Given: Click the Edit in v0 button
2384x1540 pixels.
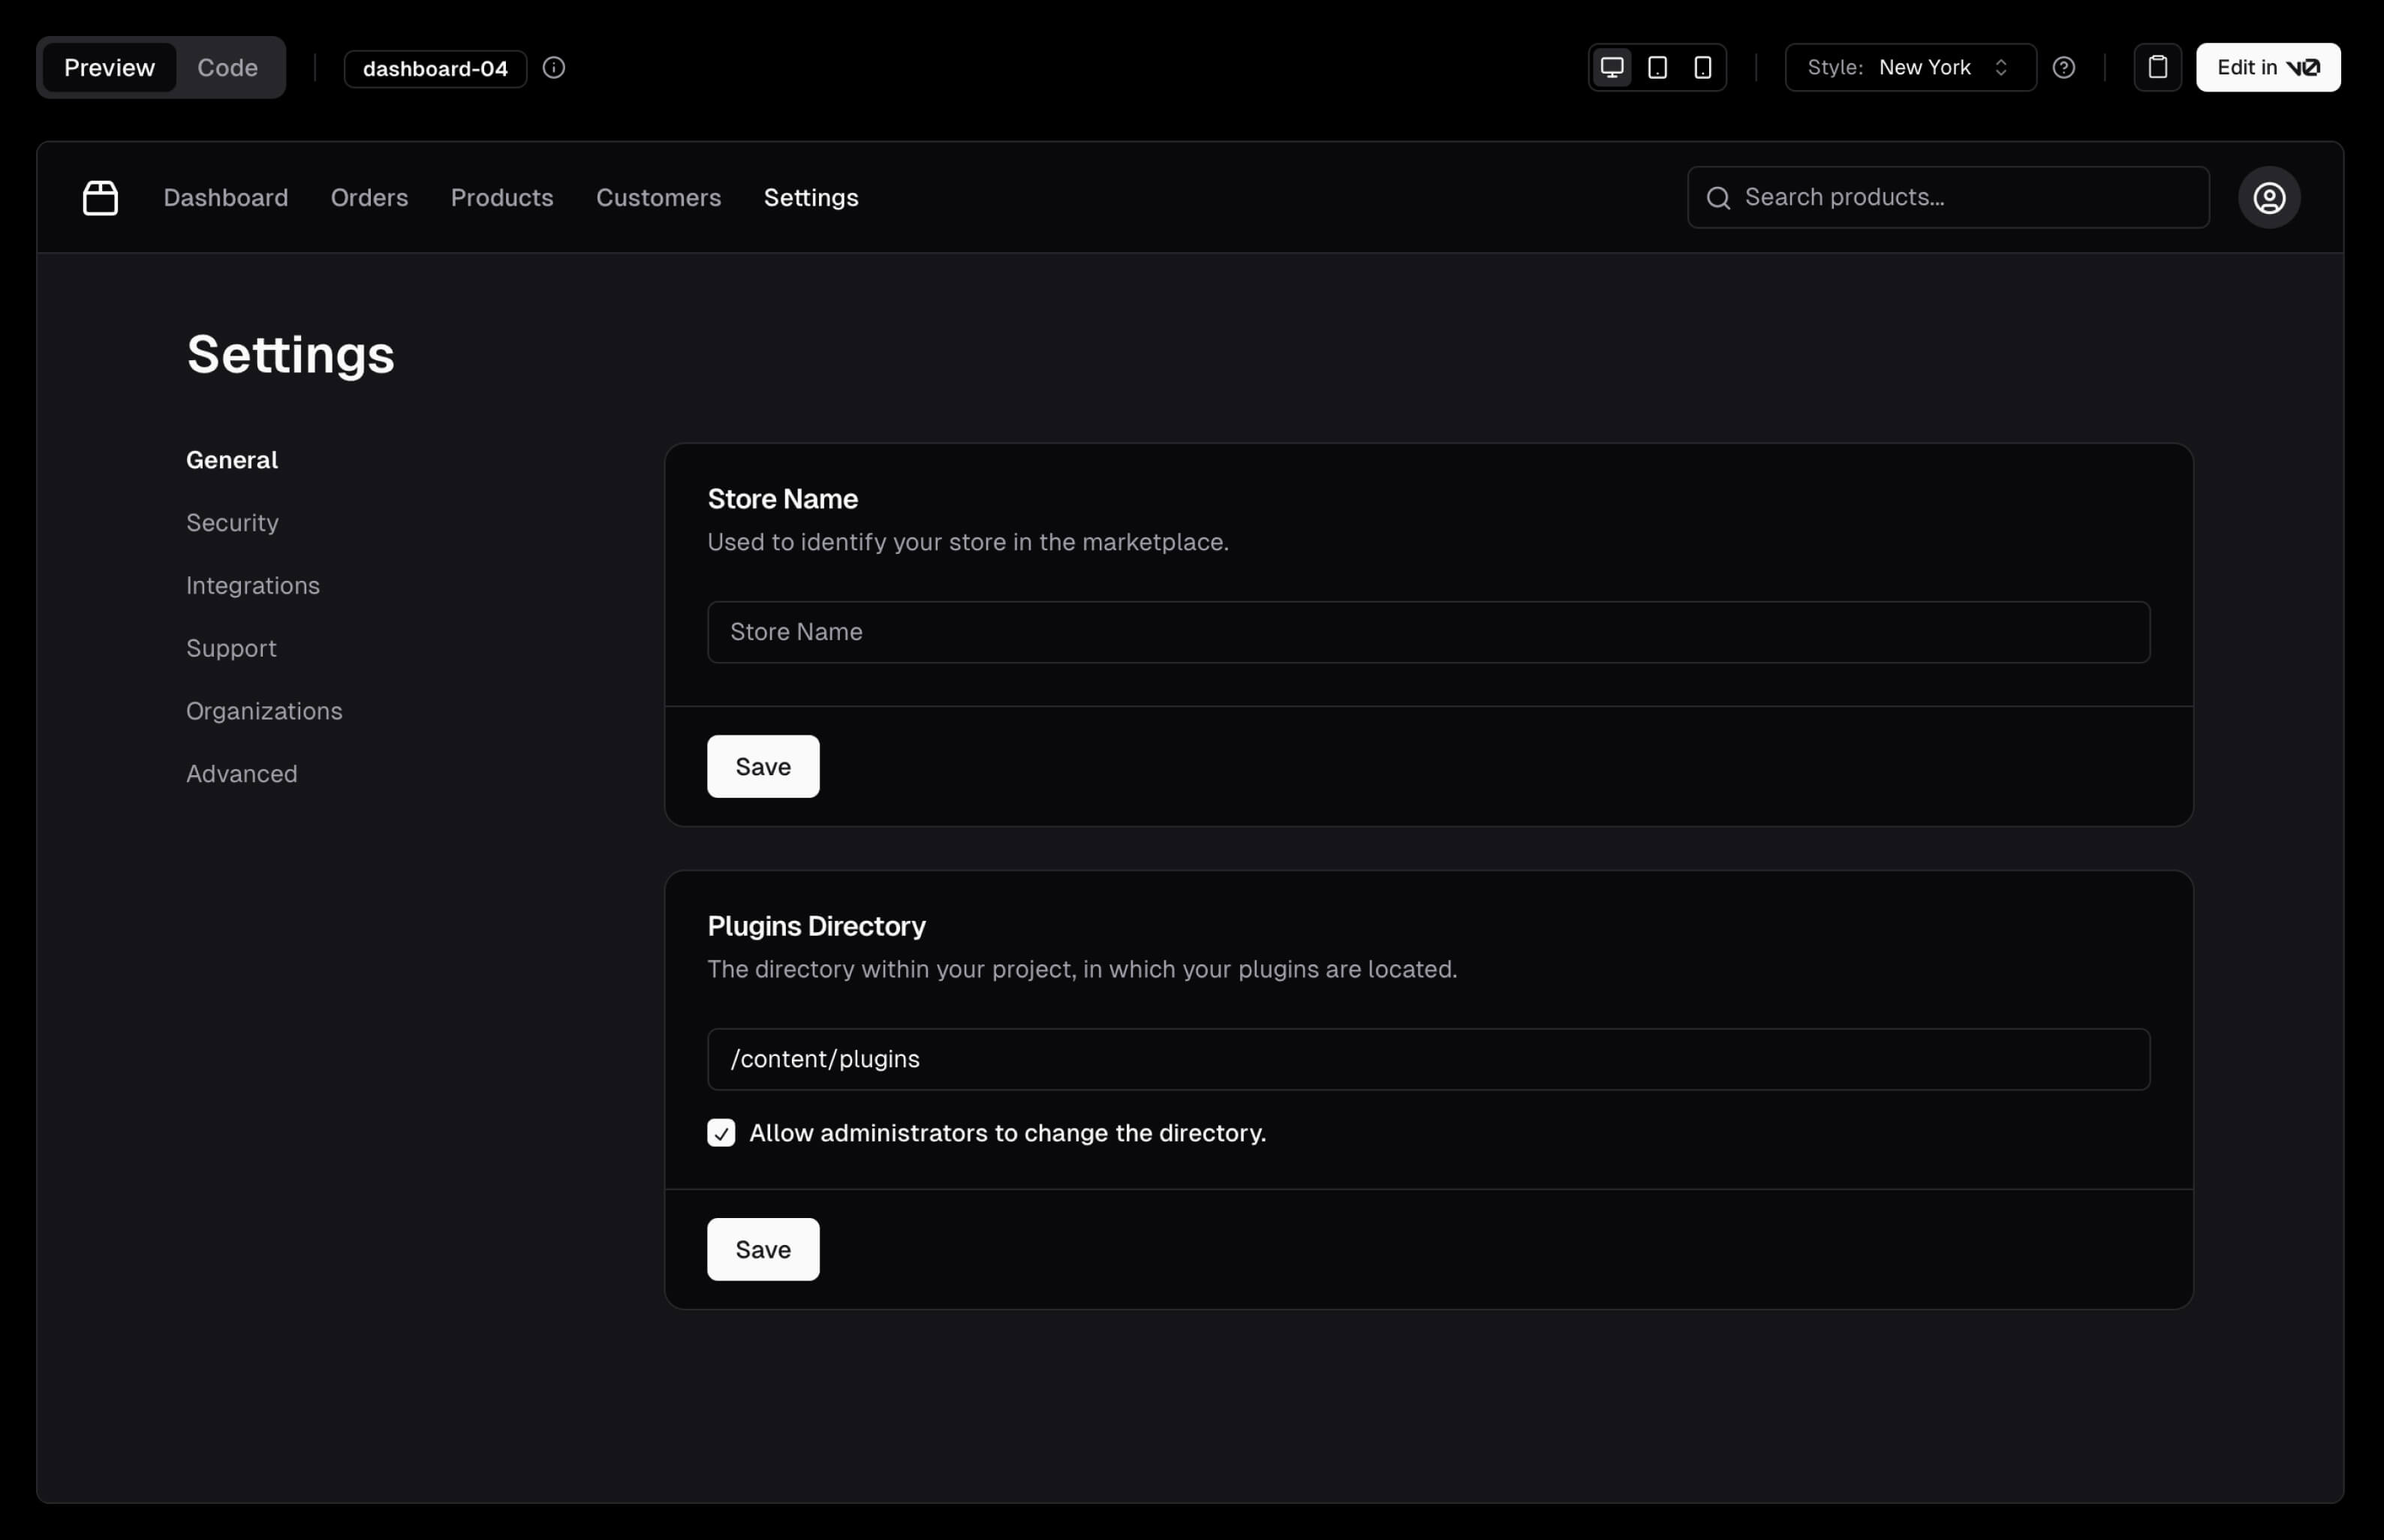Looking at the screenshot, I should point(2266,67).
